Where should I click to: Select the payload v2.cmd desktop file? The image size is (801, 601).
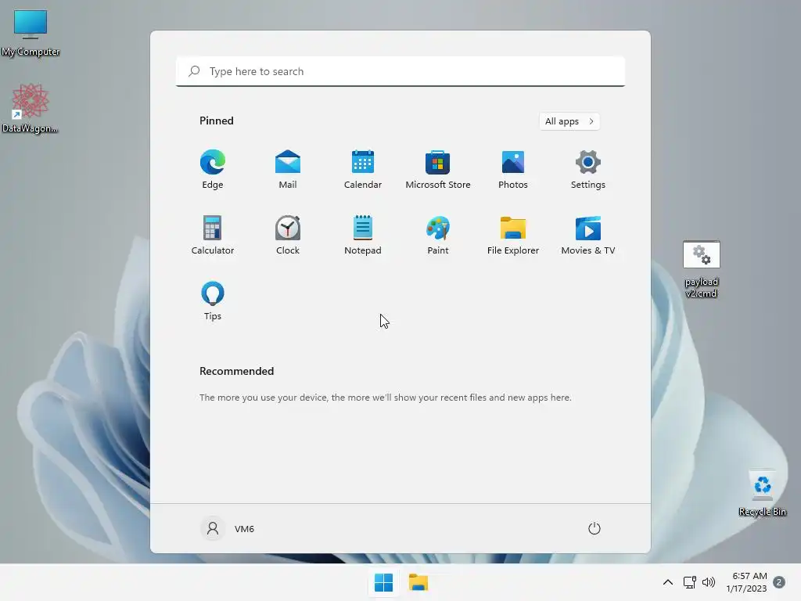[x=702, y=269]
